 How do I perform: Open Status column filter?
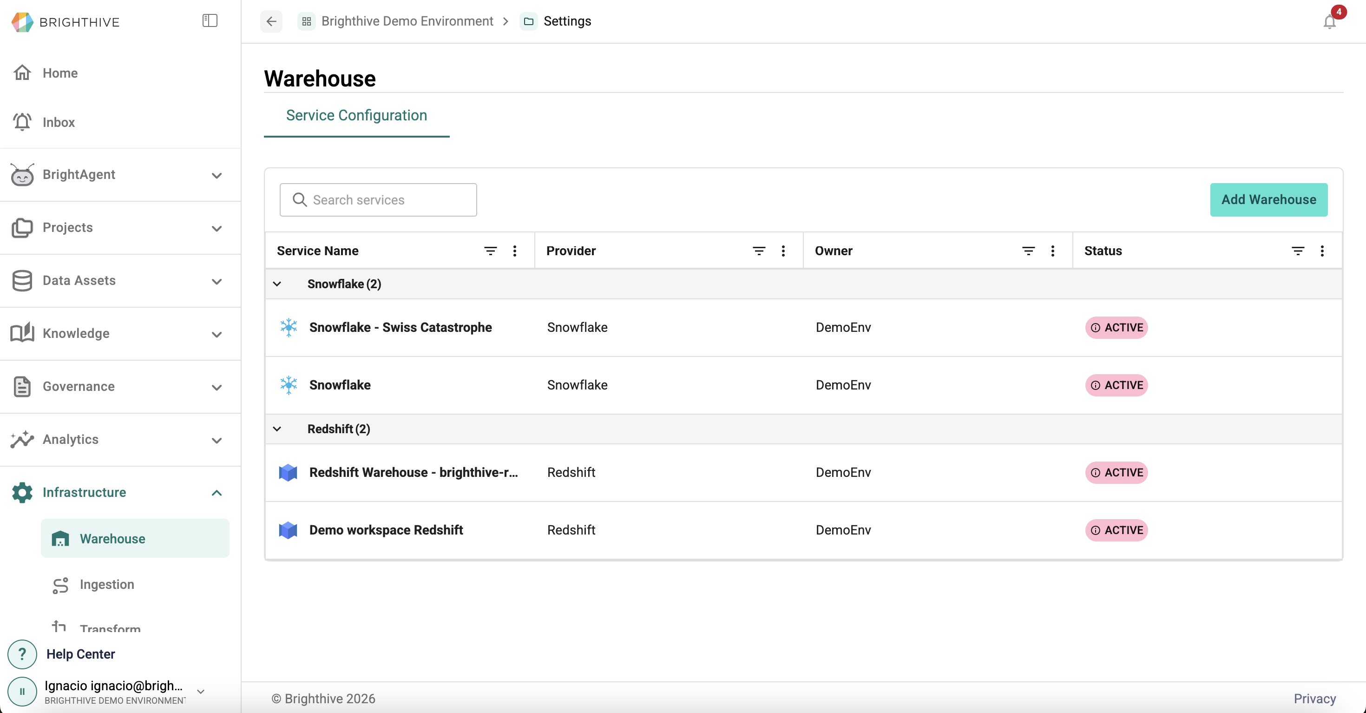(1298, 251)
